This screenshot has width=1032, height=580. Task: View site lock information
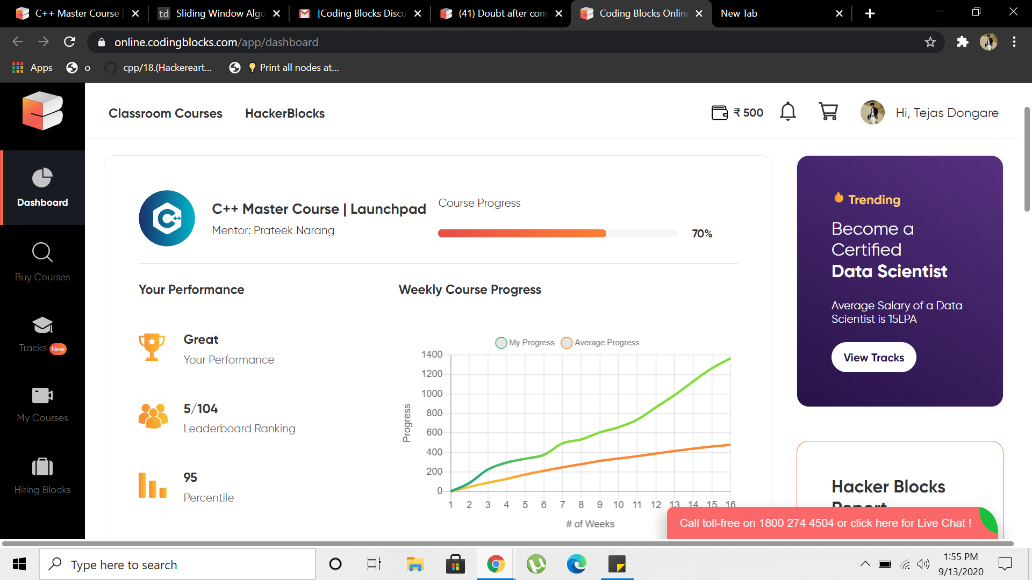tap(101, 42)
